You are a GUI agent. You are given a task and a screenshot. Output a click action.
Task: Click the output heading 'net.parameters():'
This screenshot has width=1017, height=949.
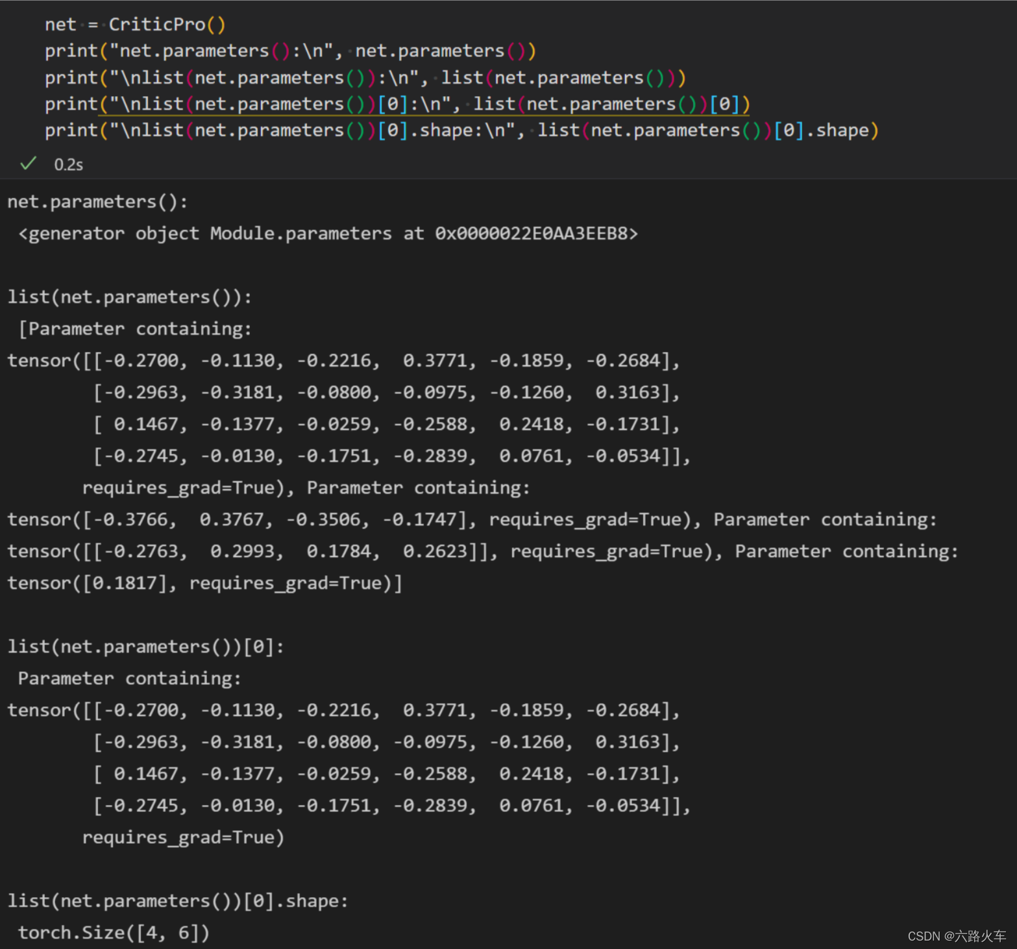(97, 202)
